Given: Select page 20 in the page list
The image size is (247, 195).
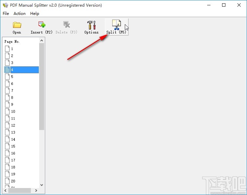Looking at the screenshot, I should coord(22,181).
